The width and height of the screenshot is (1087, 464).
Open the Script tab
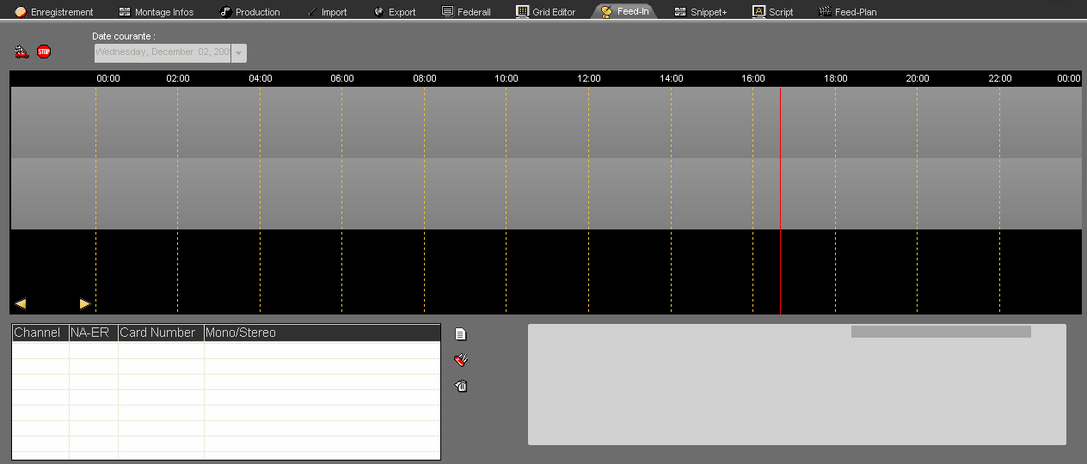tap(772, 12)
